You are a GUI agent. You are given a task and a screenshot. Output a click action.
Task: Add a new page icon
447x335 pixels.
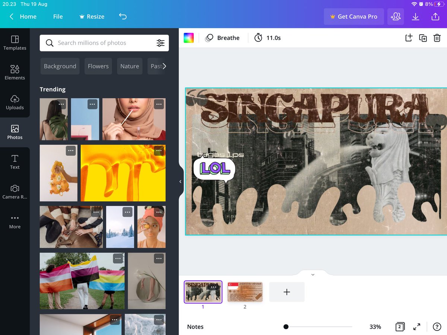click(409, 38)
